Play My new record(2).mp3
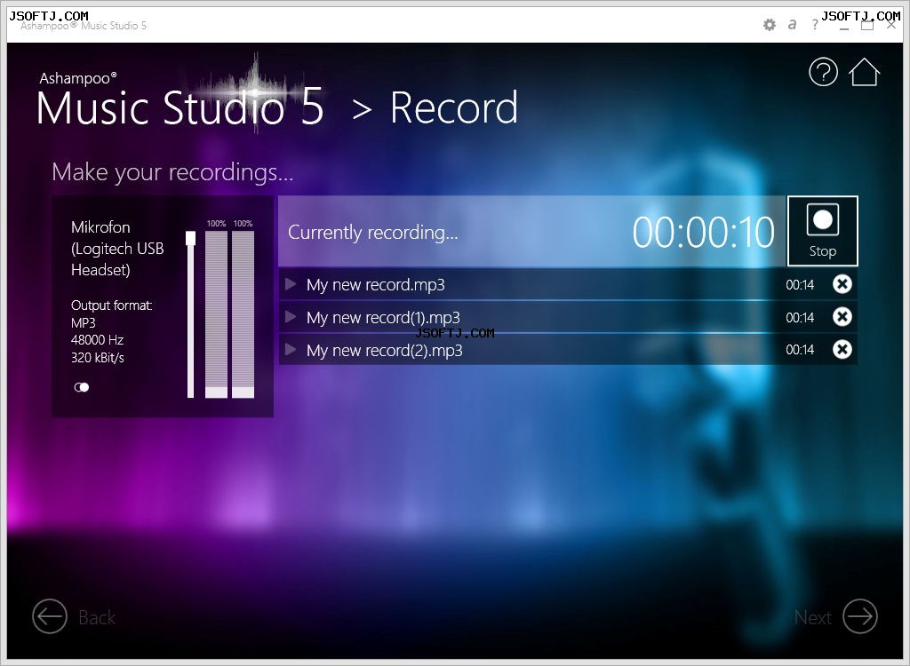 point(291,349)
